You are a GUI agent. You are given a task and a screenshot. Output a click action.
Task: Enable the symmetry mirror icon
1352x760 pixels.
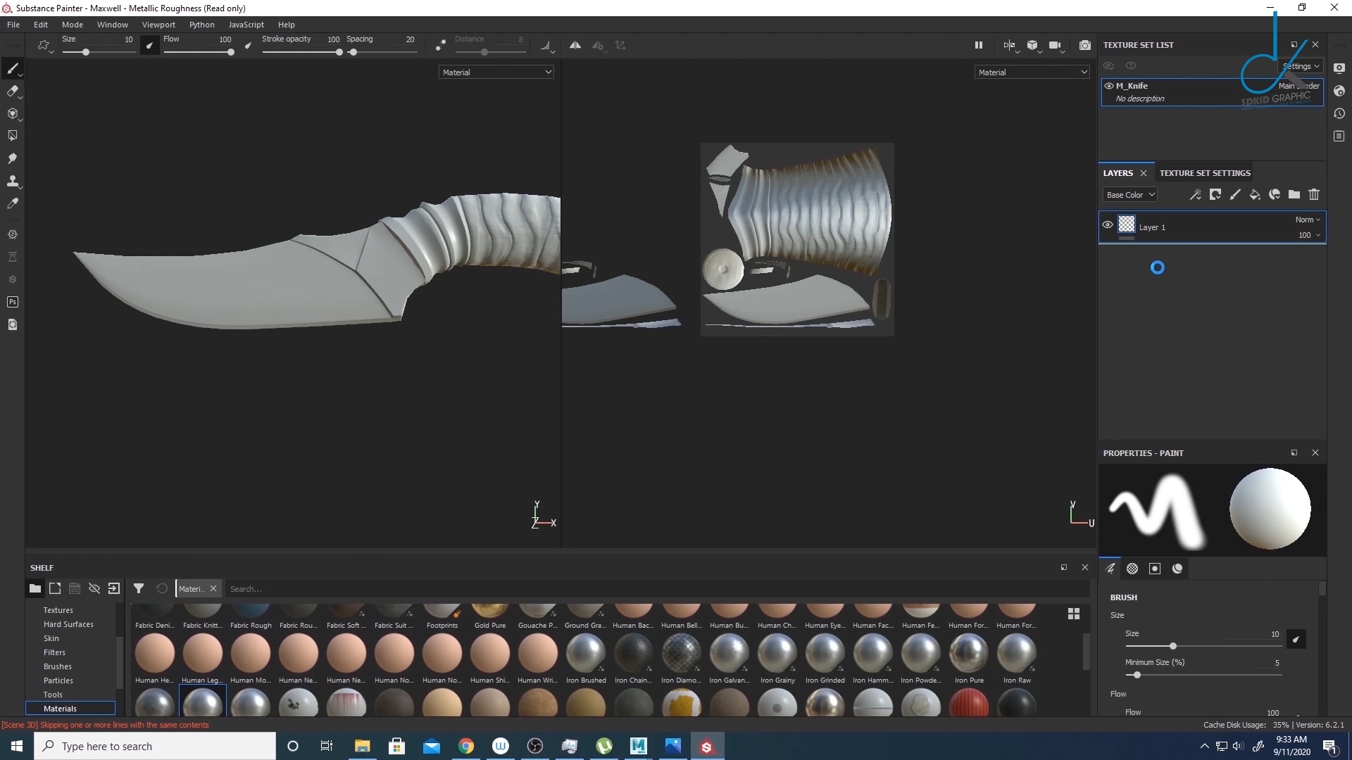click(575, 45)
